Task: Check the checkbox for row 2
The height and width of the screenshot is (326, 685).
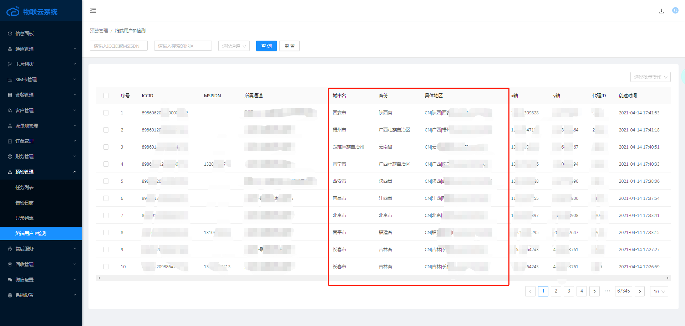Action: [x=106, y=130]
